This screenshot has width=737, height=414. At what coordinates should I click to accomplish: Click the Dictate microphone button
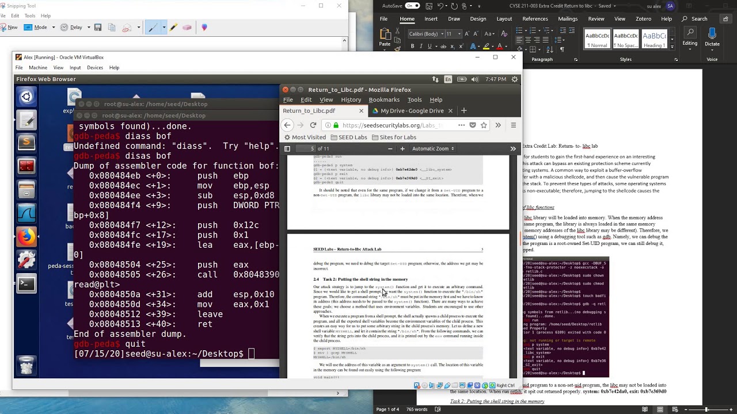[712, 38]
